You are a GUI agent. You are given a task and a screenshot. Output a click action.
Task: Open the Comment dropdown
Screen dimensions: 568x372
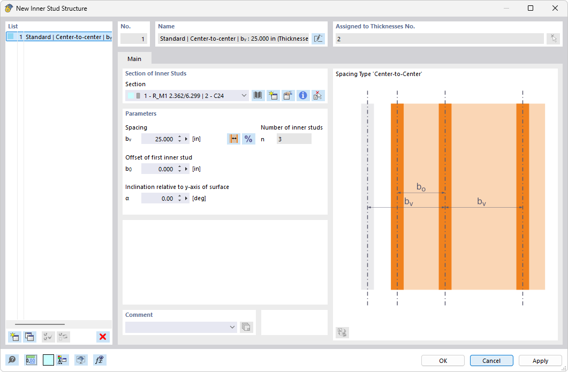(232, 327)
